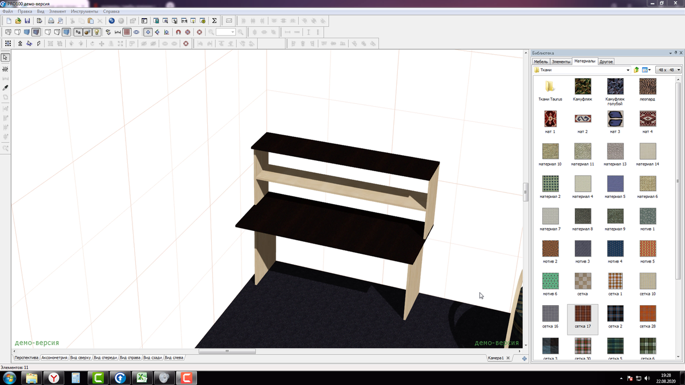Open the Sigma report icon

point(214,21)
